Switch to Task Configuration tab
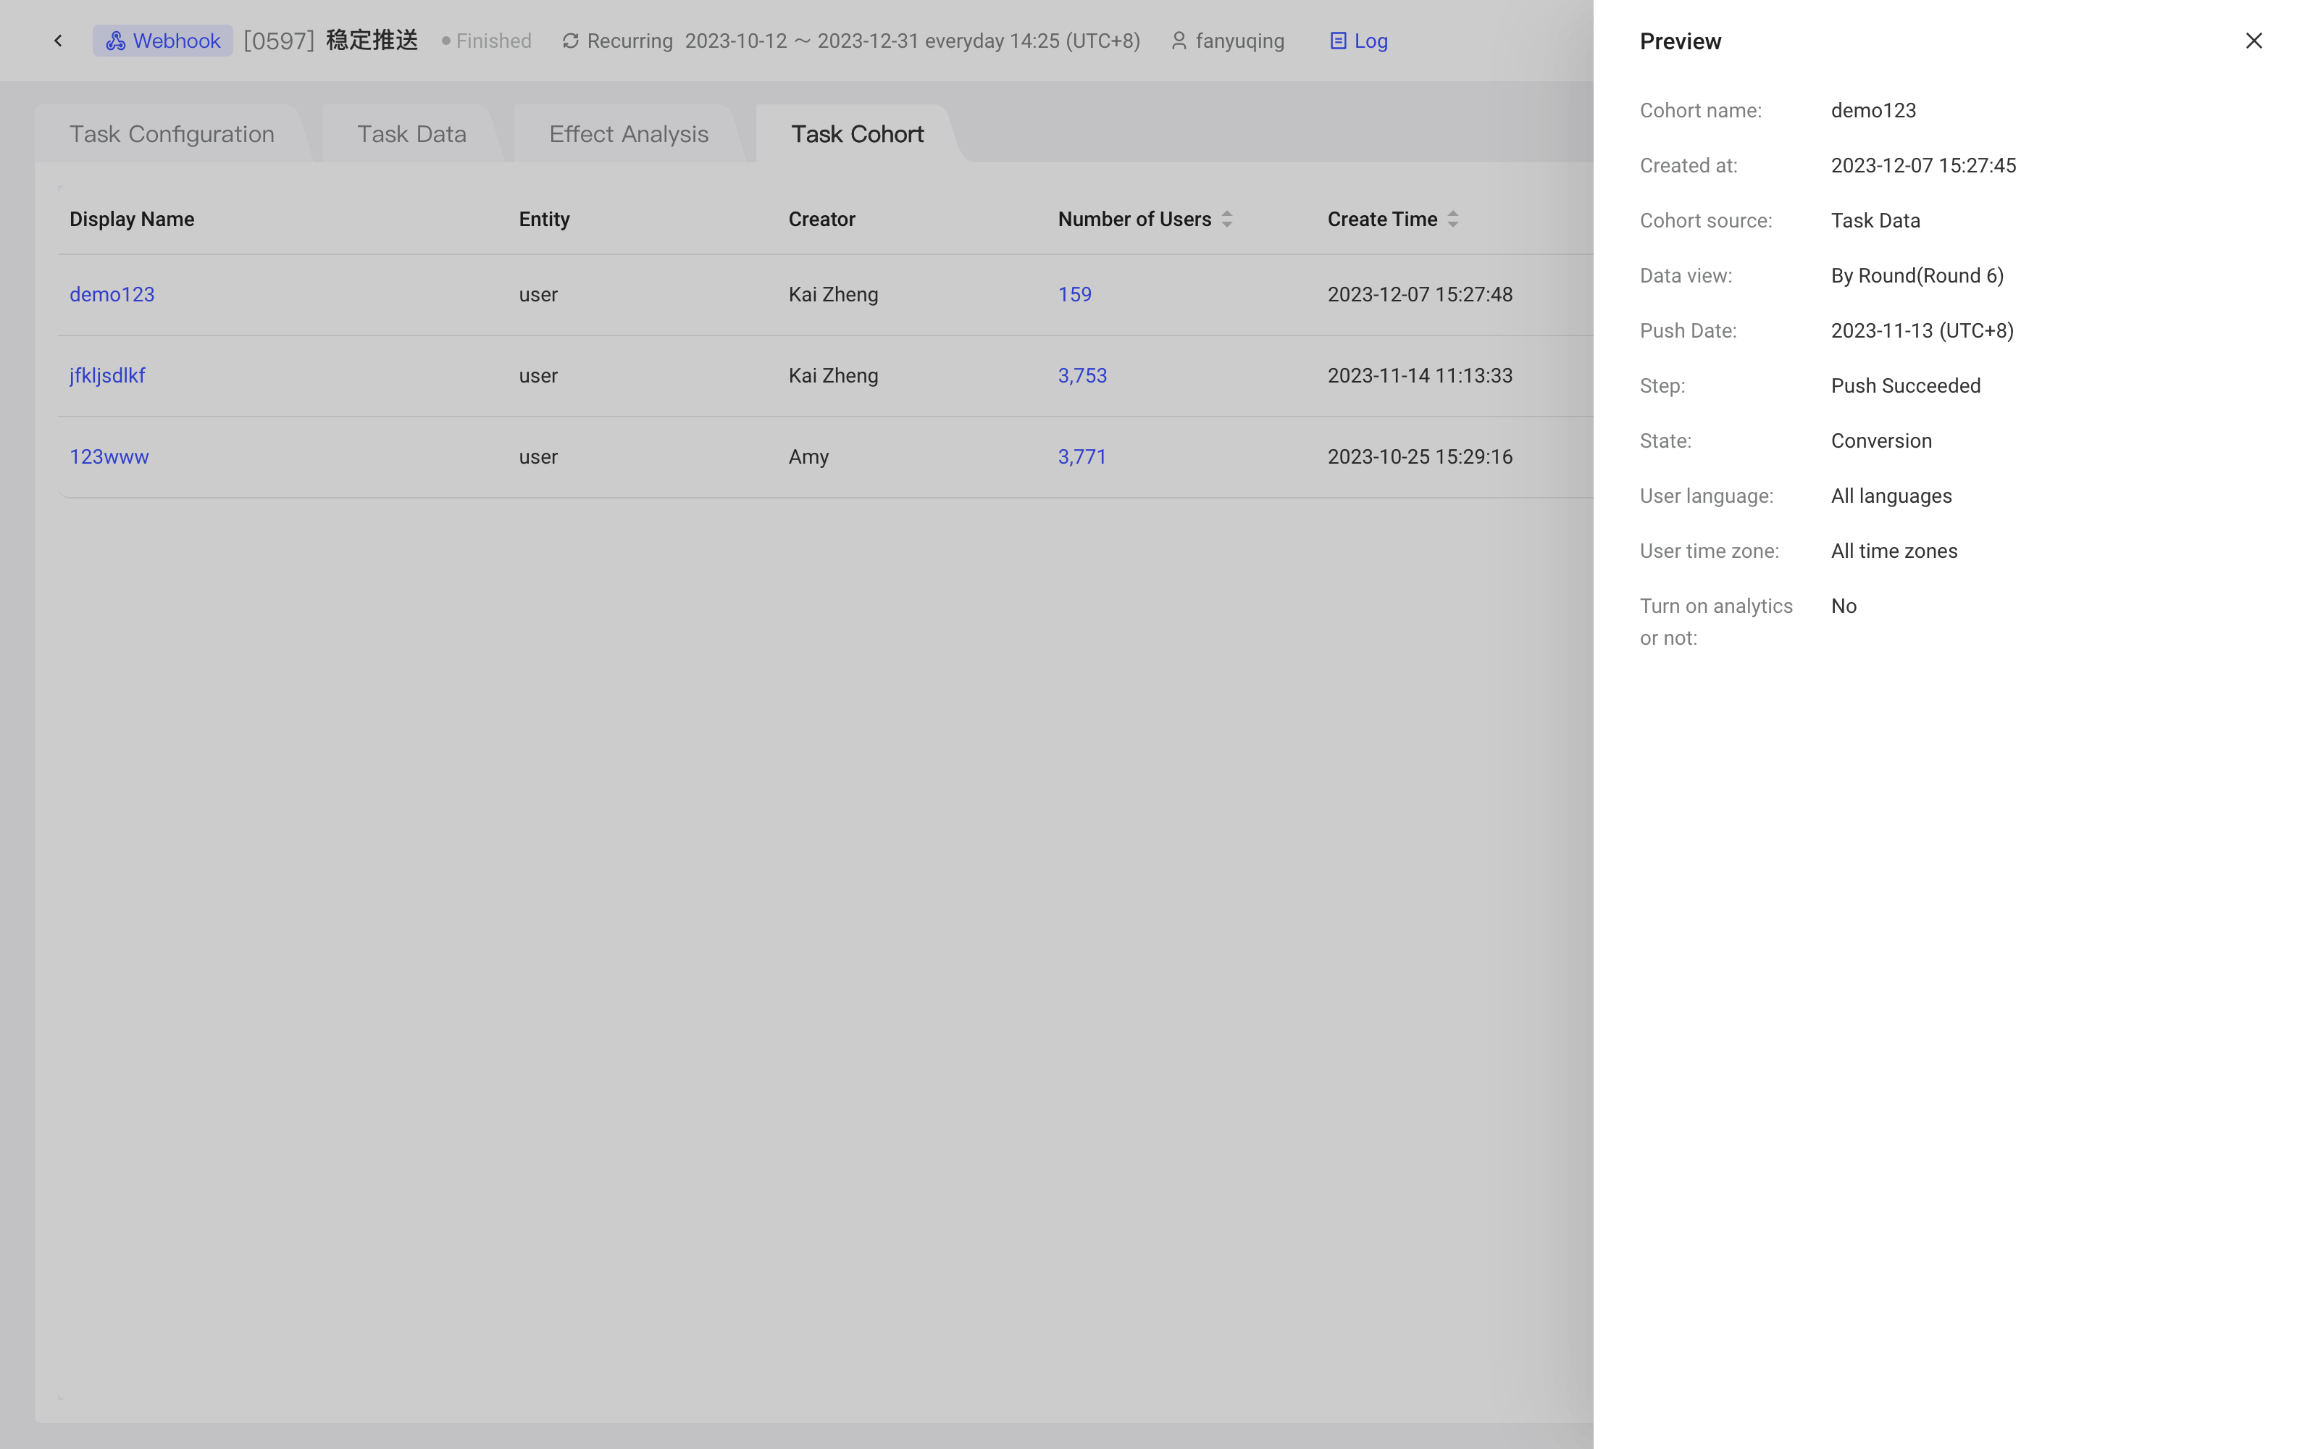The image size is (2318, 1449). click(172, 133)
